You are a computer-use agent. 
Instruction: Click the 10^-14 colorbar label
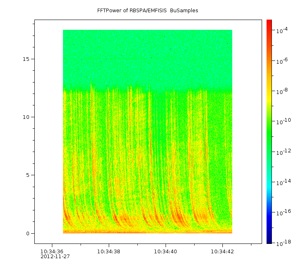click(284, 182)
